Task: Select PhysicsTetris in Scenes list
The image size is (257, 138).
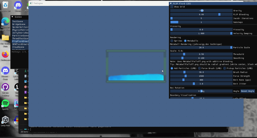Action: pos(20,30)
